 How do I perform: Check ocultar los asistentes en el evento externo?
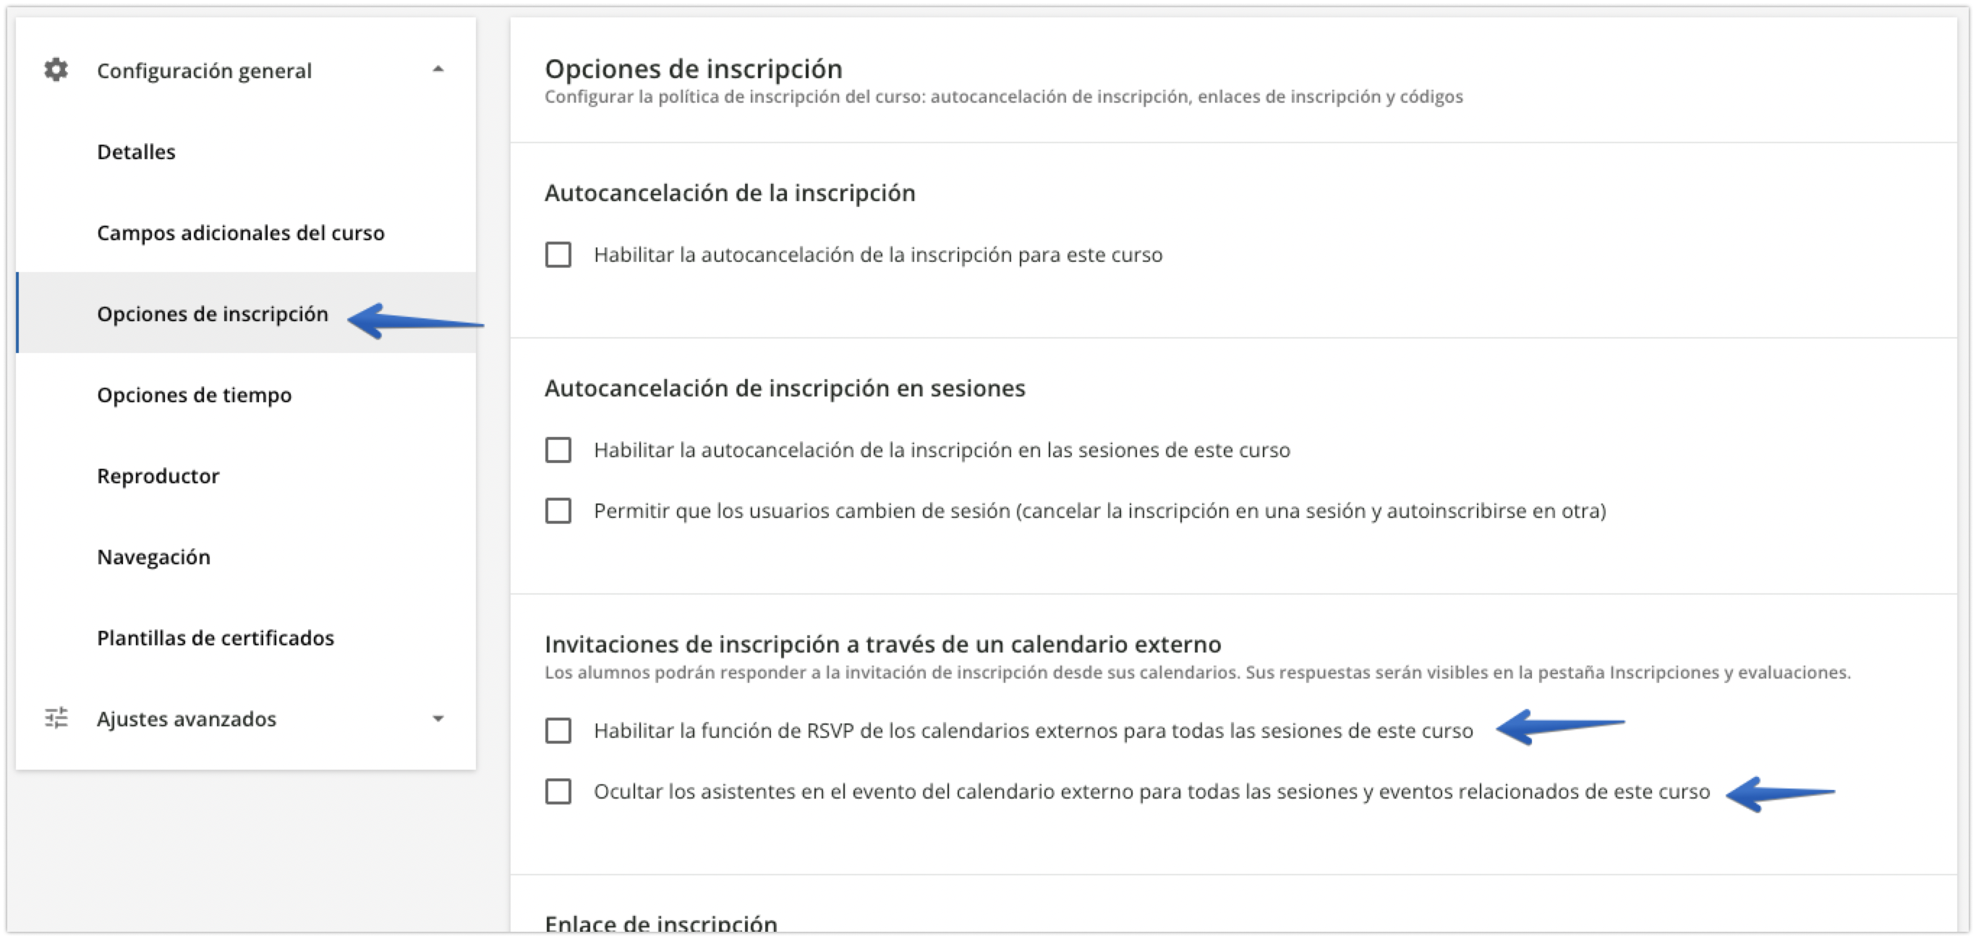[558, 791]
